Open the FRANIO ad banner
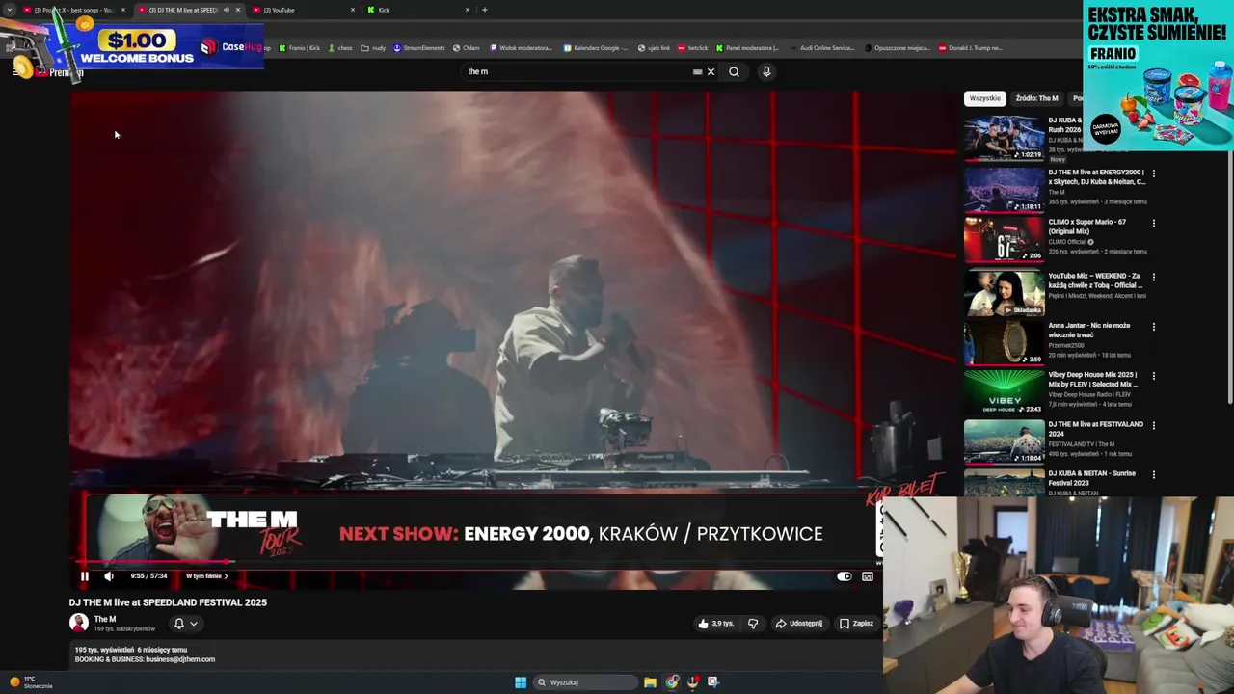The width and height of the screenshot is (1234, 694). [1158, 75]
